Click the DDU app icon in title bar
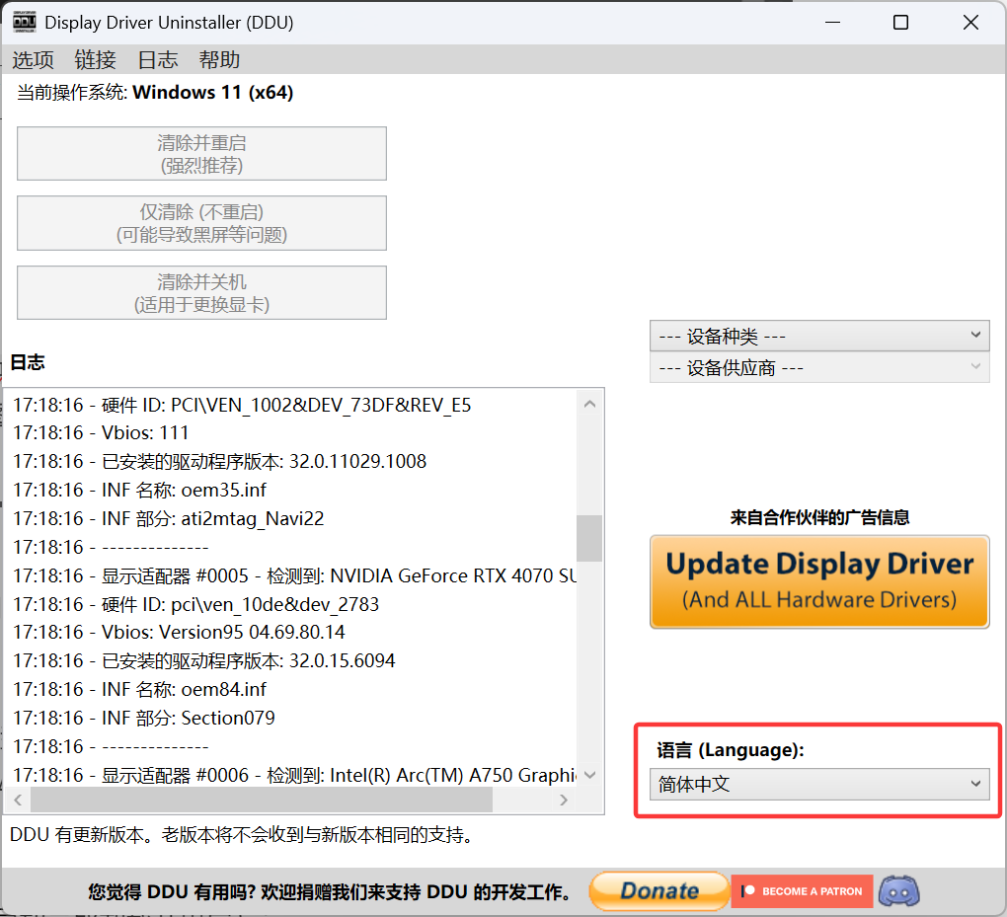Viewport: 1007px width, 917px height. 25,22
